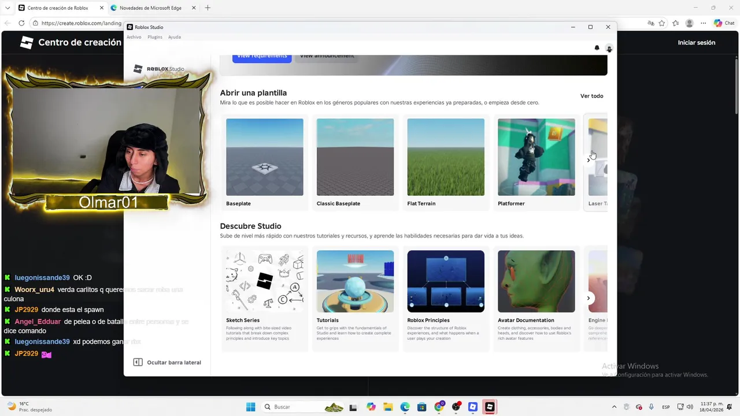Screen dimensions: 740x416
Task: Click the Edge address bar URL
Action: [x=81, y=23]
